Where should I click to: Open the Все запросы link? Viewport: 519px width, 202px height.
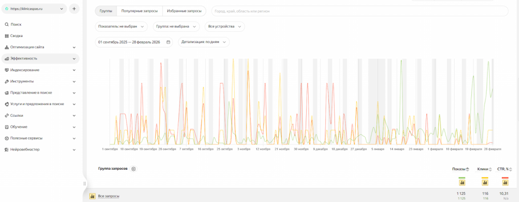108,196
